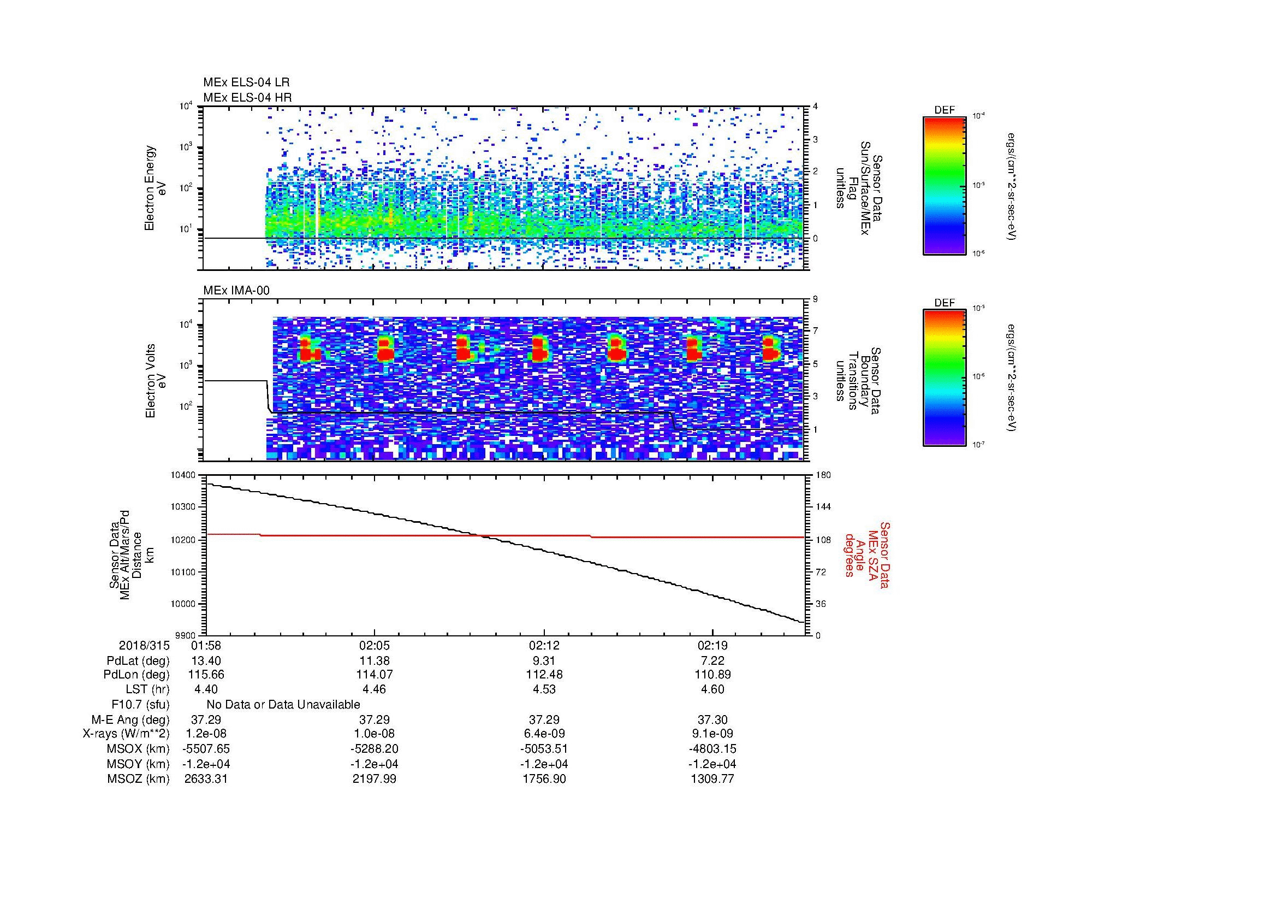Click the MSOZ value 2197.99

click(375, 779)
